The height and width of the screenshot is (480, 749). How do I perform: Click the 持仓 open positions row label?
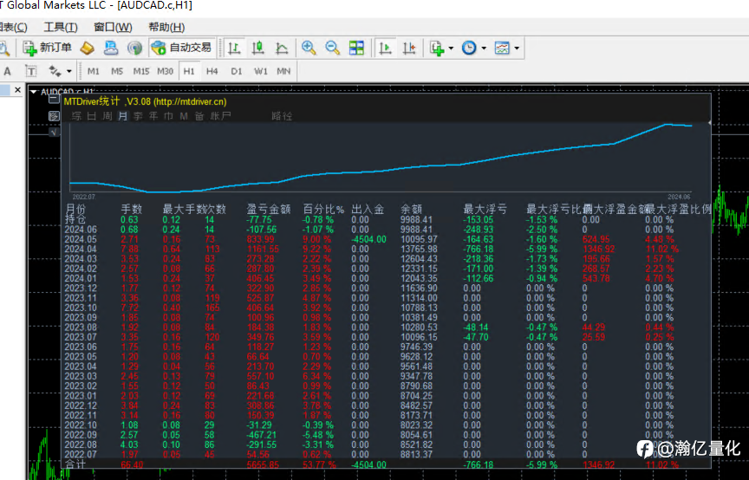point(75,219)
